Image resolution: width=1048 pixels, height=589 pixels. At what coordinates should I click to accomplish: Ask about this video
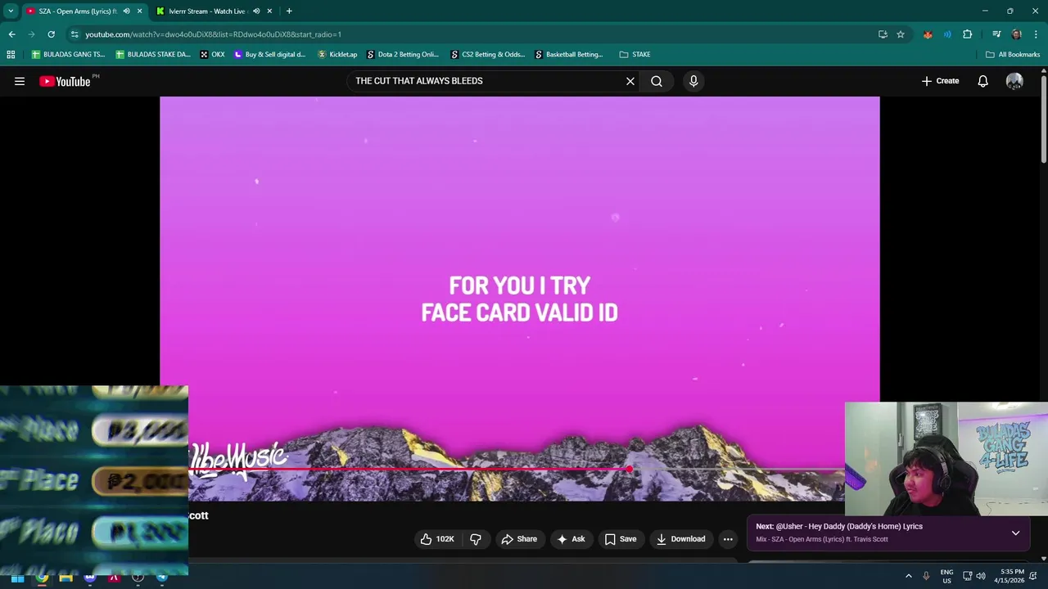pyautogui.click(x=571, y=539)
